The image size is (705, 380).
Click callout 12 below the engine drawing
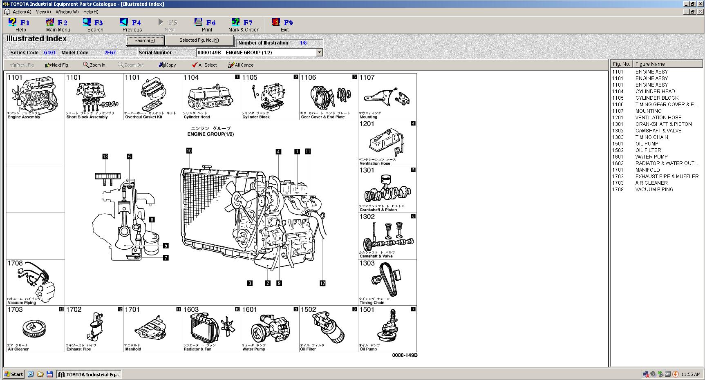coord(322,283)
